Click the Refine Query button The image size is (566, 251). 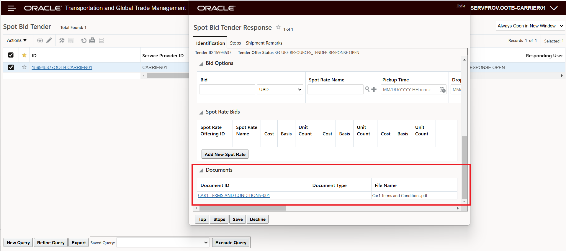tap(51, 242)
